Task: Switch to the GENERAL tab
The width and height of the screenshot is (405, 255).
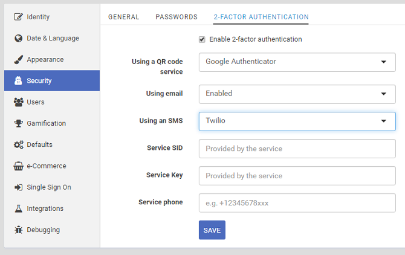Action: pos(123,17)
